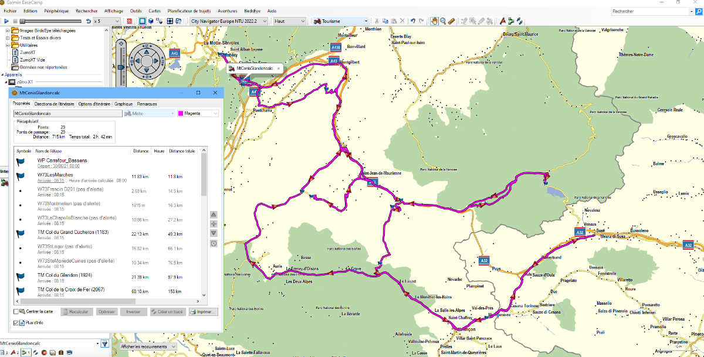Screen dimensions: 704x357
Task: Select the zoom magnifier tool
Action: [443, 21]
